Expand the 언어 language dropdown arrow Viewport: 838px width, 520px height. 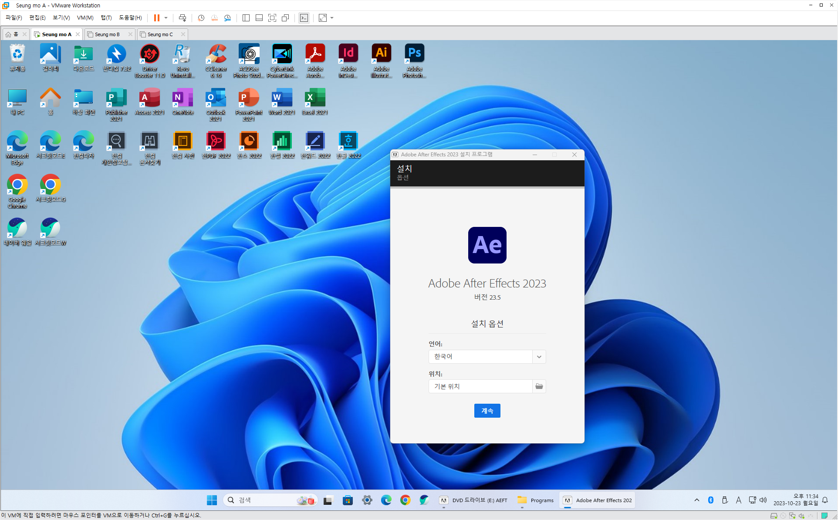click(x=539, y=357)
